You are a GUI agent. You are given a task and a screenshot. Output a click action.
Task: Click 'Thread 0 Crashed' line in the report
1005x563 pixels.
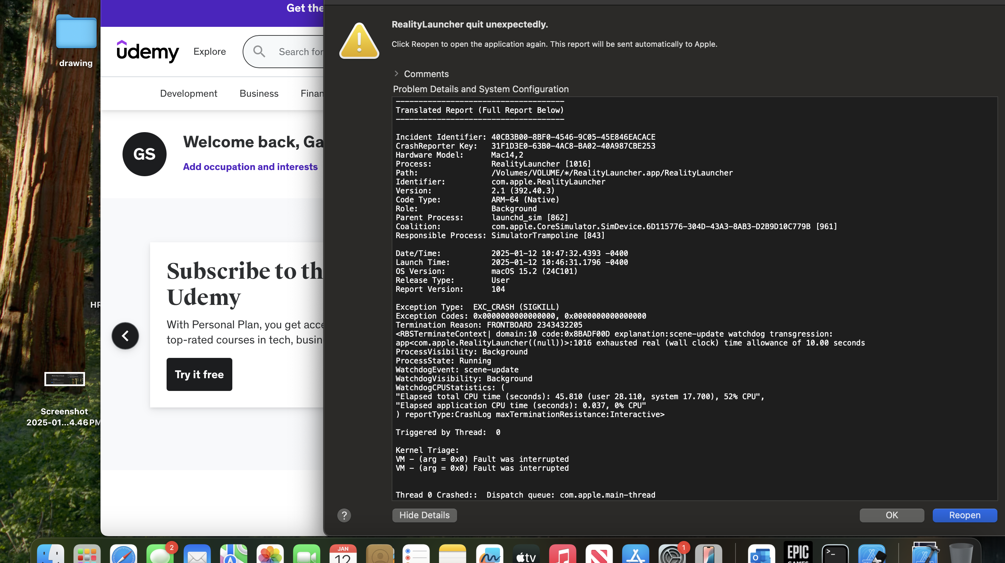(x=526, y=495)
